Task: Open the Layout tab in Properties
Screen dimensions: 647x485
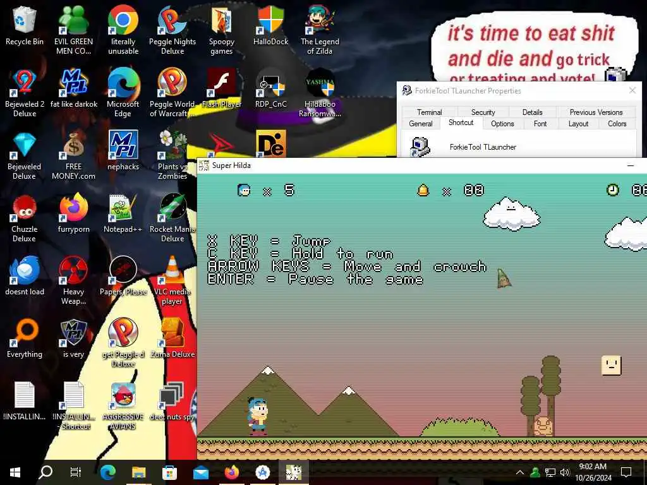Action: point(578,124)
